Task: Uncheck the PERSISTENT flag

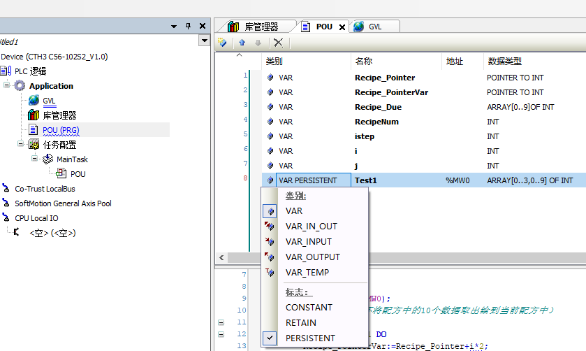Action: point(310,338)
